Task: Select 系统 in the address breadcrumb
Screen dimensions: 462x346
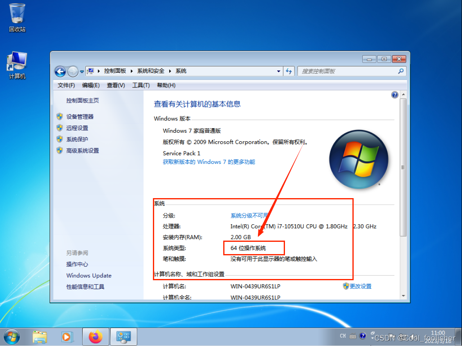Action: 181,71
